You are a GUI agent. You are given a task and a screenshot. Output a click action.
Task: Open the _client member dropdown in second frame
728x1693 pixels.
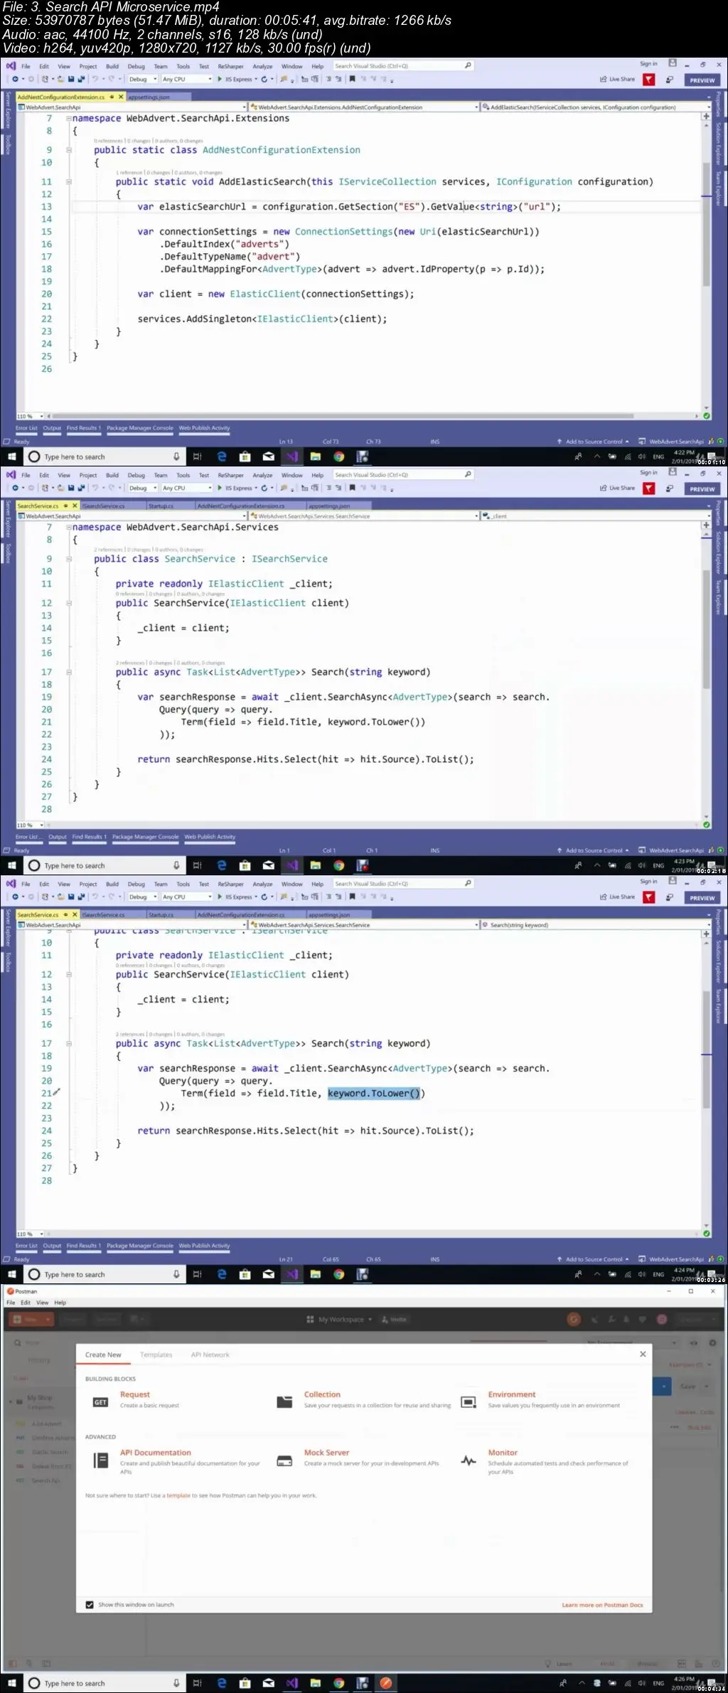tap(595, 516)
